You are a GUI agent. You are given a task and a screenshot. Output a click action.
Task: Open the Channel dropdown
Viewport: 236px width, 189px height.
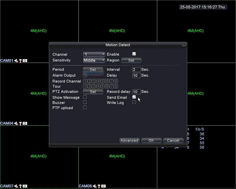tap(94, 54)
